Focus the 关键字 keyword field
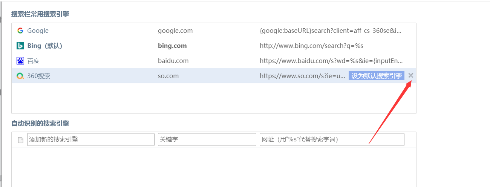The image size is (490, 187). tap(207, 139)
